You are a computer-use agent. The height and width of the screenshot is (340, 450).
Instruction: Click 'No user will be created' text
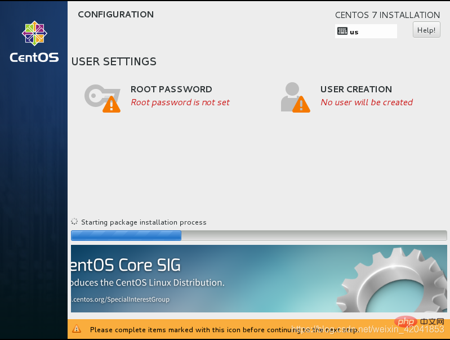coord(367,102)
